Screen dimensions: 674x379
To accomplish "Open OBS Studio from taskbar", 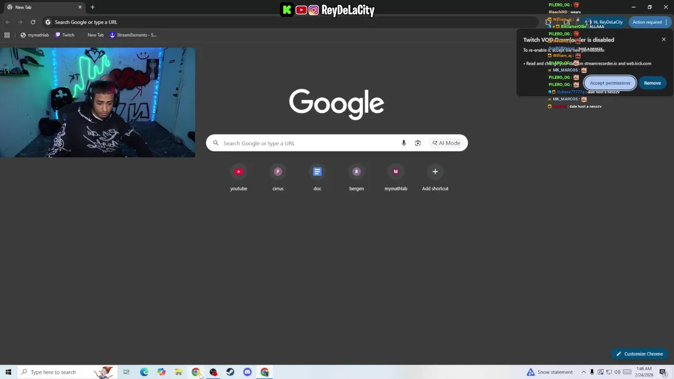I will (x=213, y=372).
